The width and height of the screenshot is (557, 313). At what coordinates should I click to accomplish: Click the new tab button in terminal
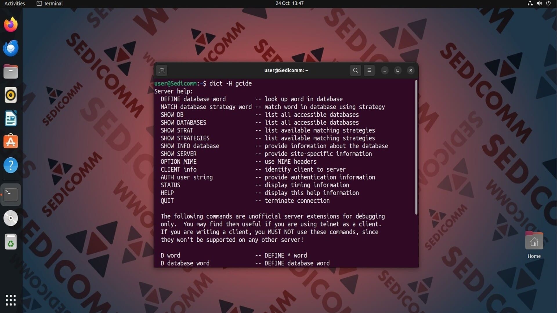click(162, 70)
